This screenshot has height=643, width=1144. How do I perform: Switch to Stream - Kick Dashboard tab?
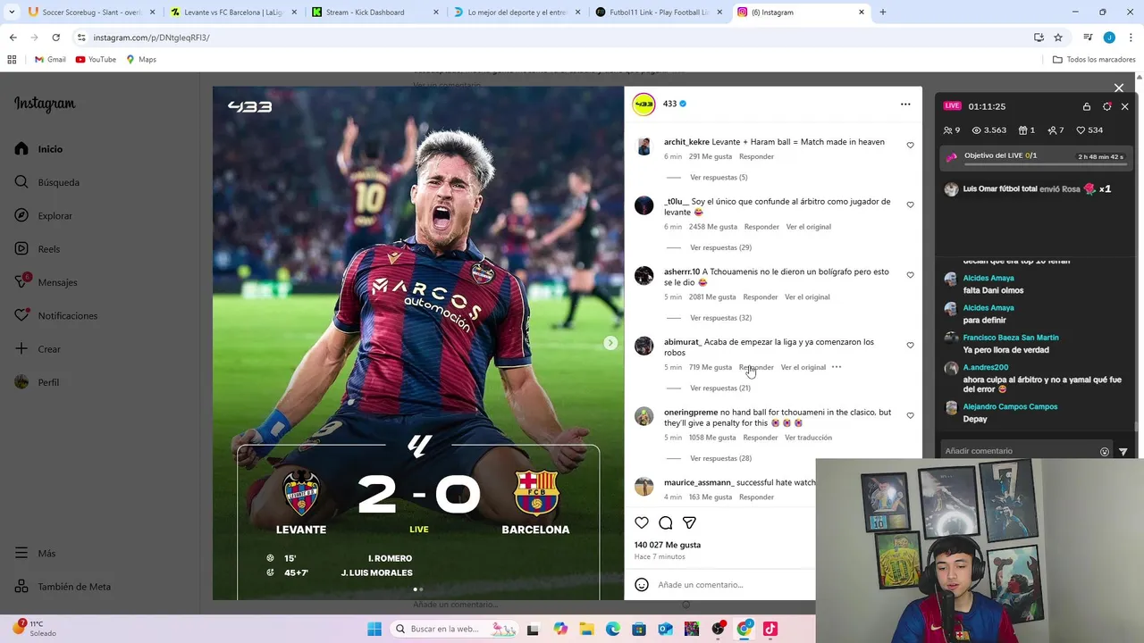point(375,13)
